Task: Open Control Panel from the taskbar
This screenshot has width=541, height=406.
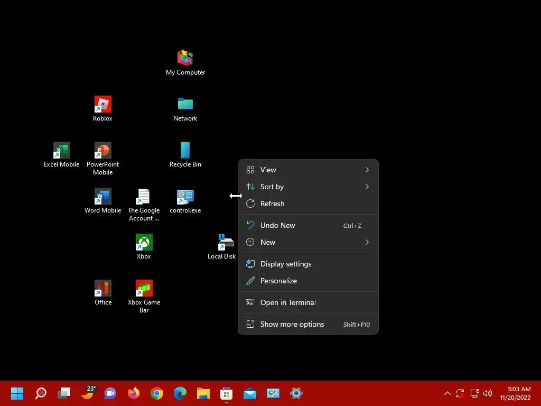Action: pos(273,393)
